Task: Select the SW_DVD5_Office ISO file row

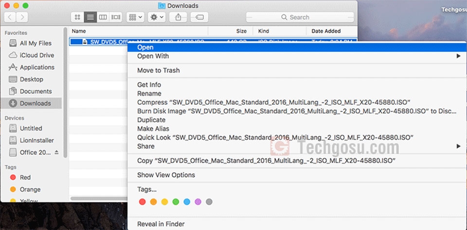Action: point(213,41)
